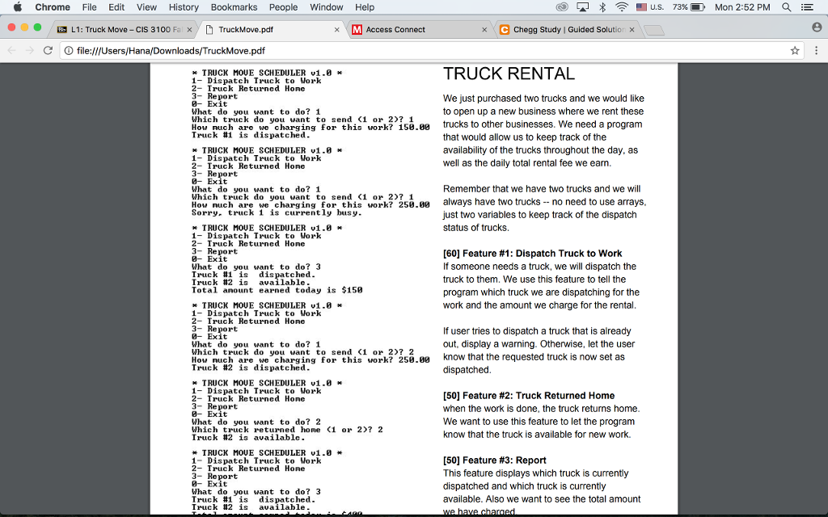Screen dimensions: 828x517
Task: Go back to previous page
Action: click(x=11, y=51)
